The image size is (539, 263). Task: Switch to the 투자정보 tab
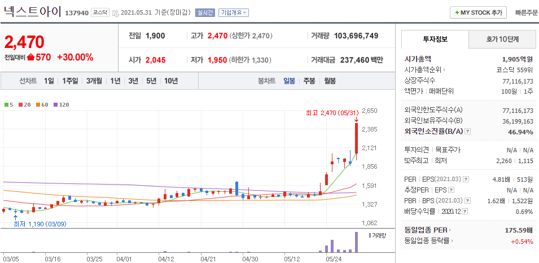pos(435,39)
